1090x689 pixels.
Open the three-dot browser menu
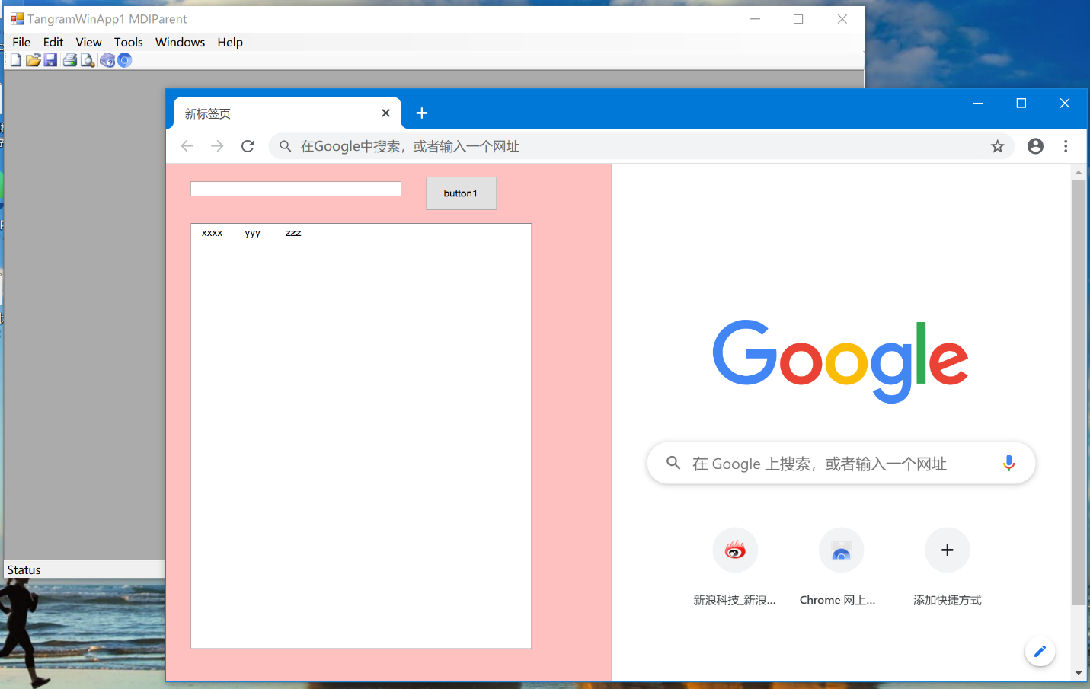tap(1066, 146)
